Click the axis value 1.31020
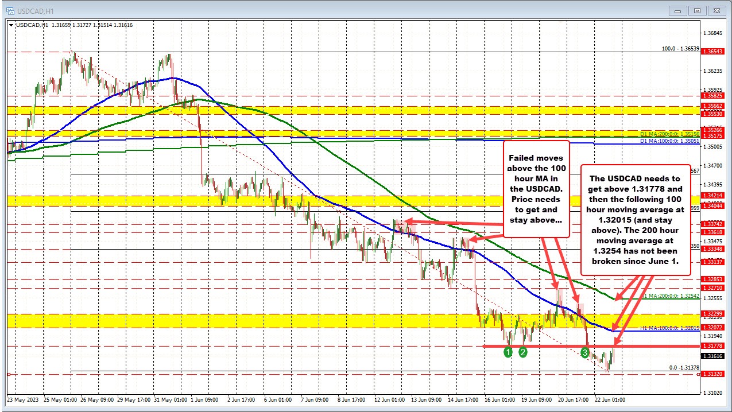Viewport: 732px width, 412px height. pyautogui.click(x=711, y=392)
